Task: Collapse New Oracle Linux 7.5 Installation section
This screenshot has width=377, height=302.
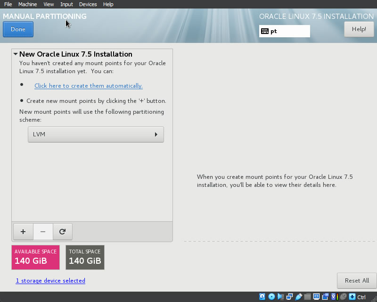Action: (x=16, y=54)
